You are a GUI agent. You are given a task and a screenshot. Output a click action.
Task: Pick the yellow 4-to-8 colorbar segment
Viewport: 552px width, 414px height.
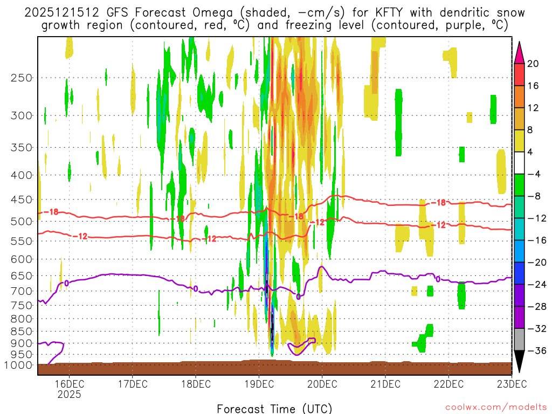click(x=519, y=141)
